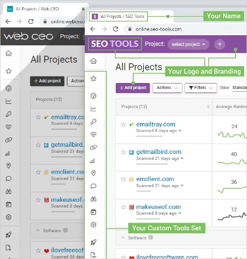Open the dashboard gauge icon in SEO Tools sidebar
247x259 pixels.
pos(94,96)
